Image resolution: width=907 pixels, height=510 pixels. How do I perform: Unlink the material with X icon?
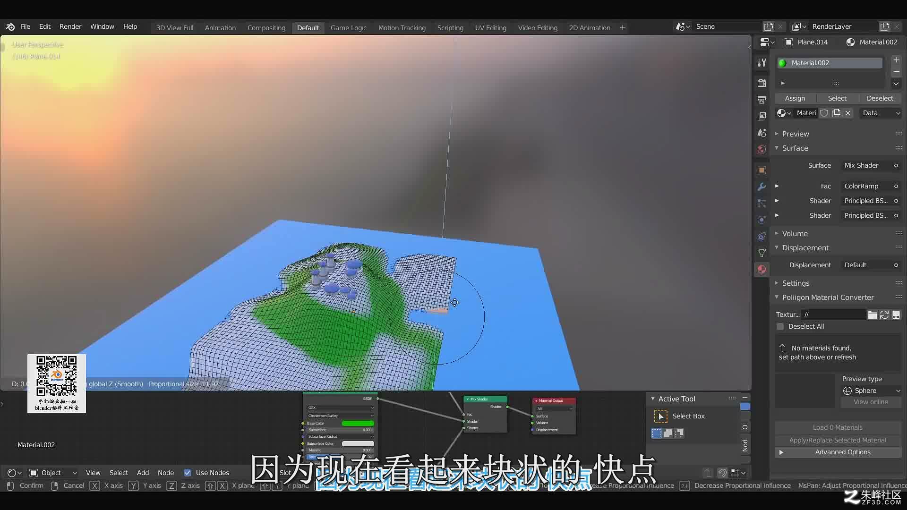(848, 113)
